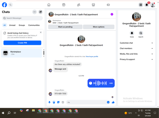Click the 970-689-7050 message bubble
The width and height of the screenshot is (159, 118).
click(x=60, y=93)
